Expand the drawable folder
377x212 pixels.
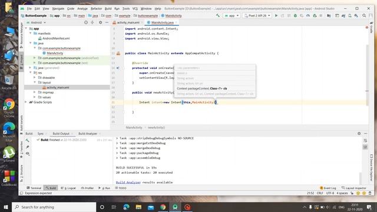35,78
